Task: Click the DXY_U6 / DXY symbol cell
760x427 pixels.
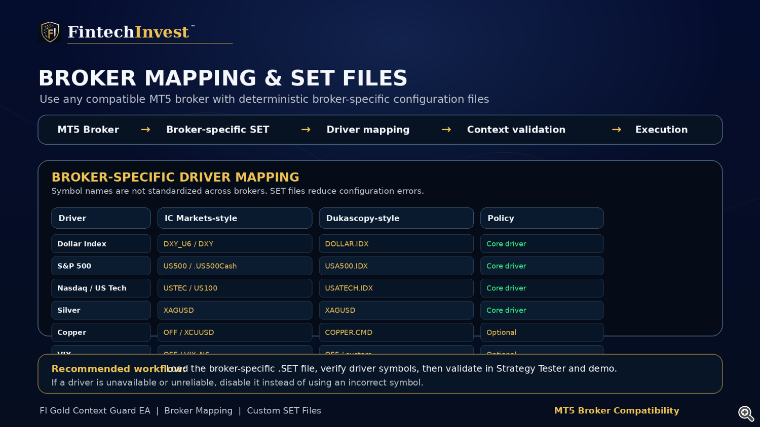Action: [235, 244]
